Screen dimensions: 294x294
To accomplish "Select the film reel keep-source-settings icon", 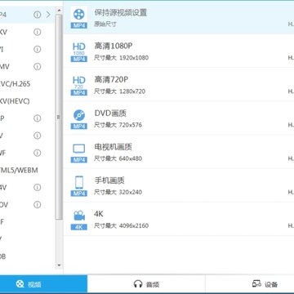I will click(x=79, y=17).
